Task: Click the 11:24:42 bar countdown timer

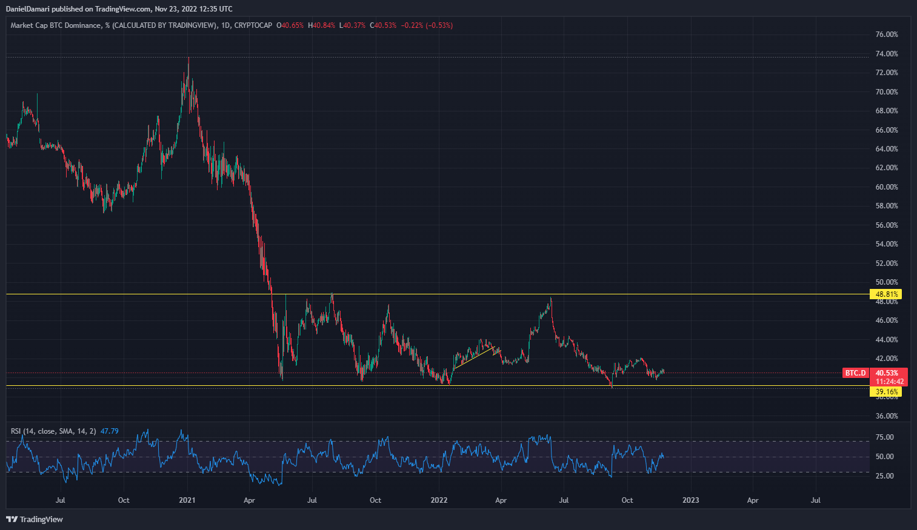Action: pyautogui.click(x=889, y=382)
